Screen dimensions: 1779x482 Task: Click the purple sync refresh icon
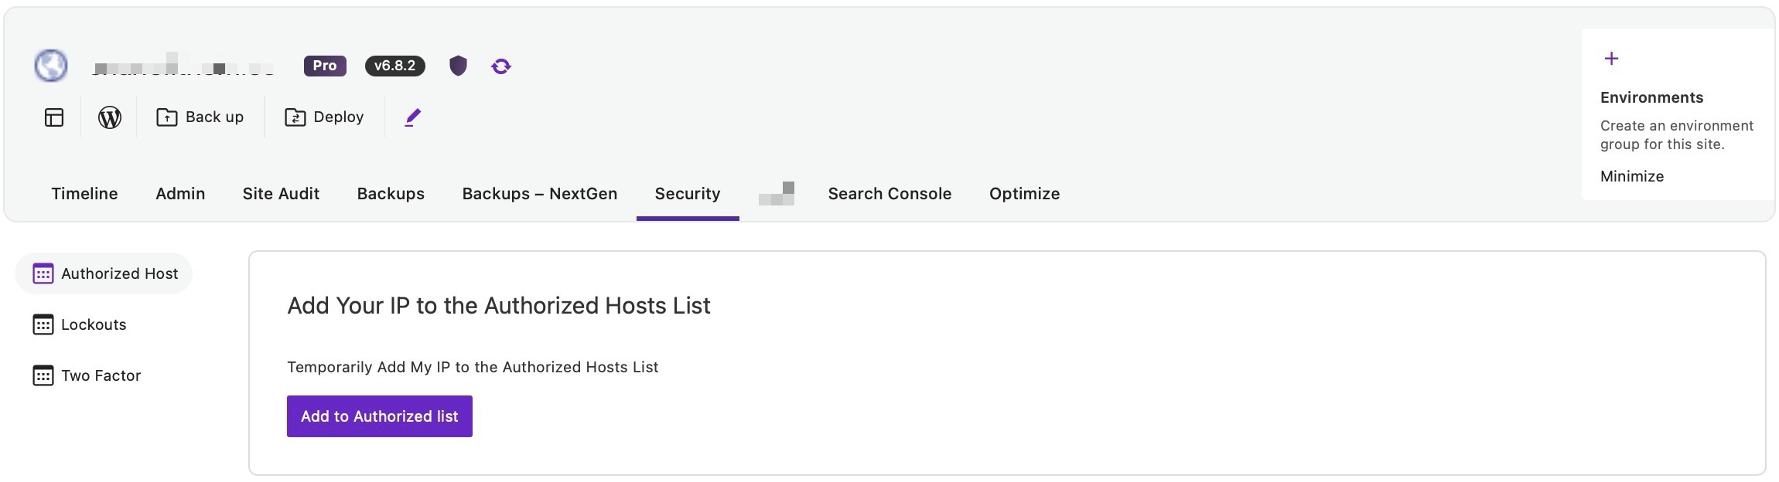click(x=501, y=66)
